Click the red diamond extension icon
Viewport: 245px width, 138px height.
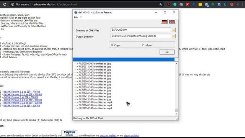[232, 4]
